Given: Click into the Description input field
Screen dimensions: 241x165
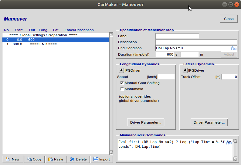Looking at the screenshot, I should point(196,42).
